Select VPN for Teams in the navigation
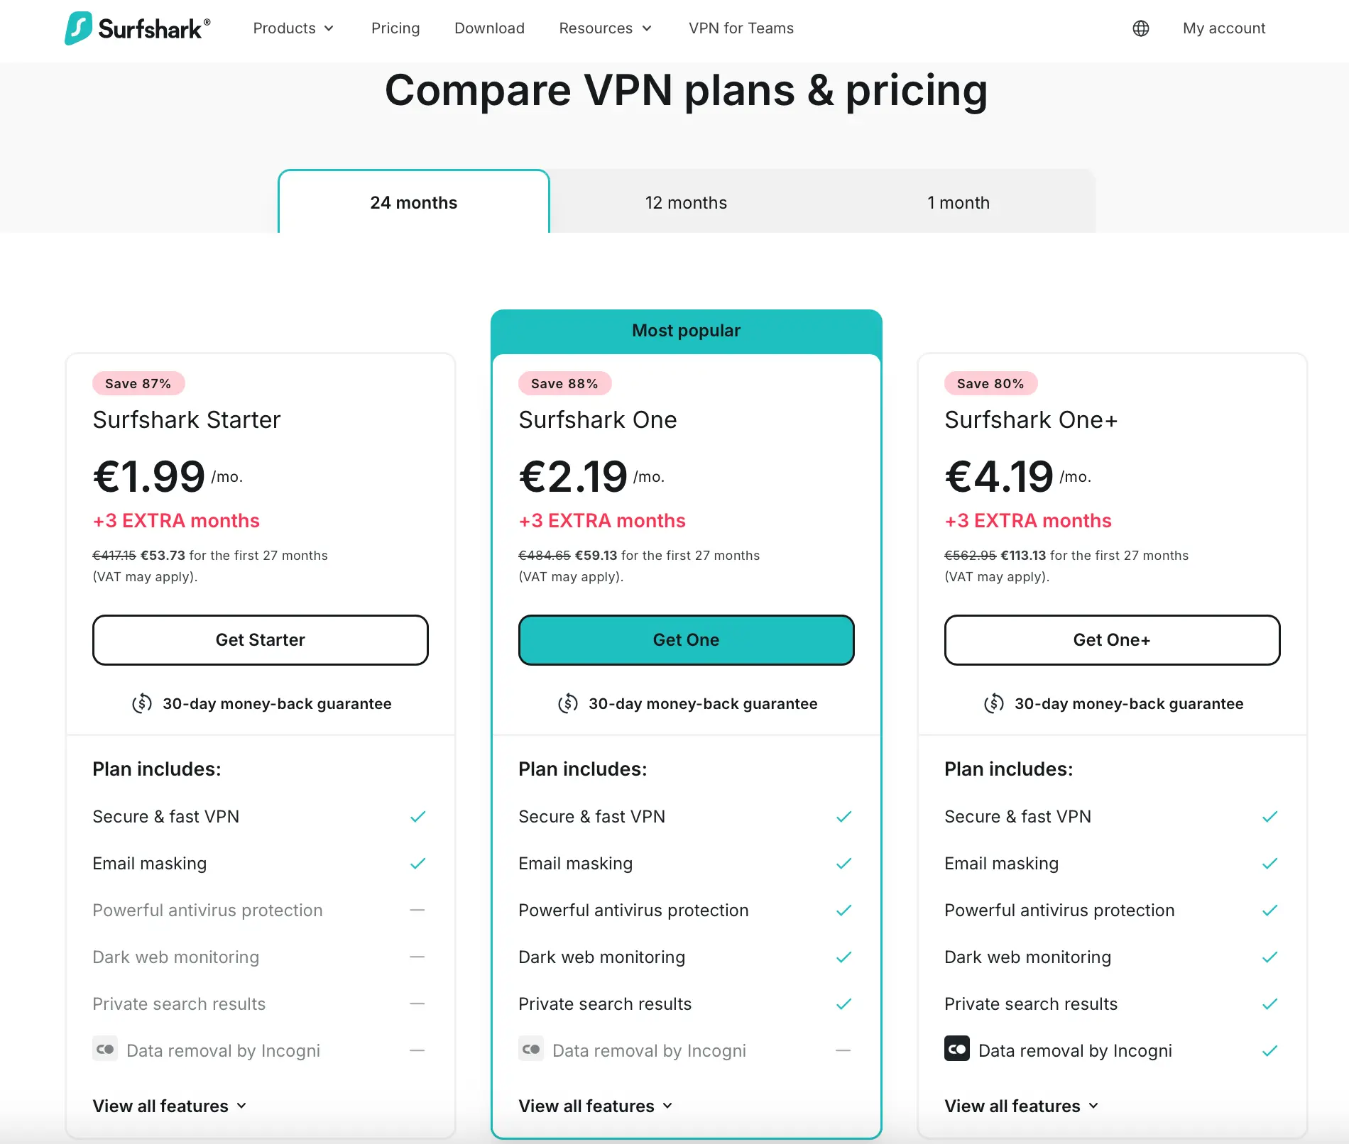The width and height of the screenshot is (1349, 1144). pyautogui.click(x=741, y=28)
